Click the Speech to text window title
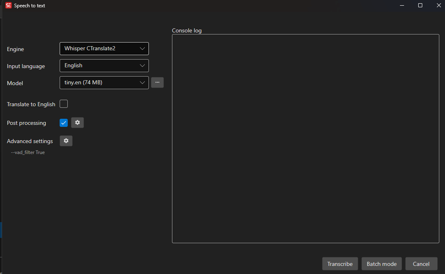 coord(30,6)
